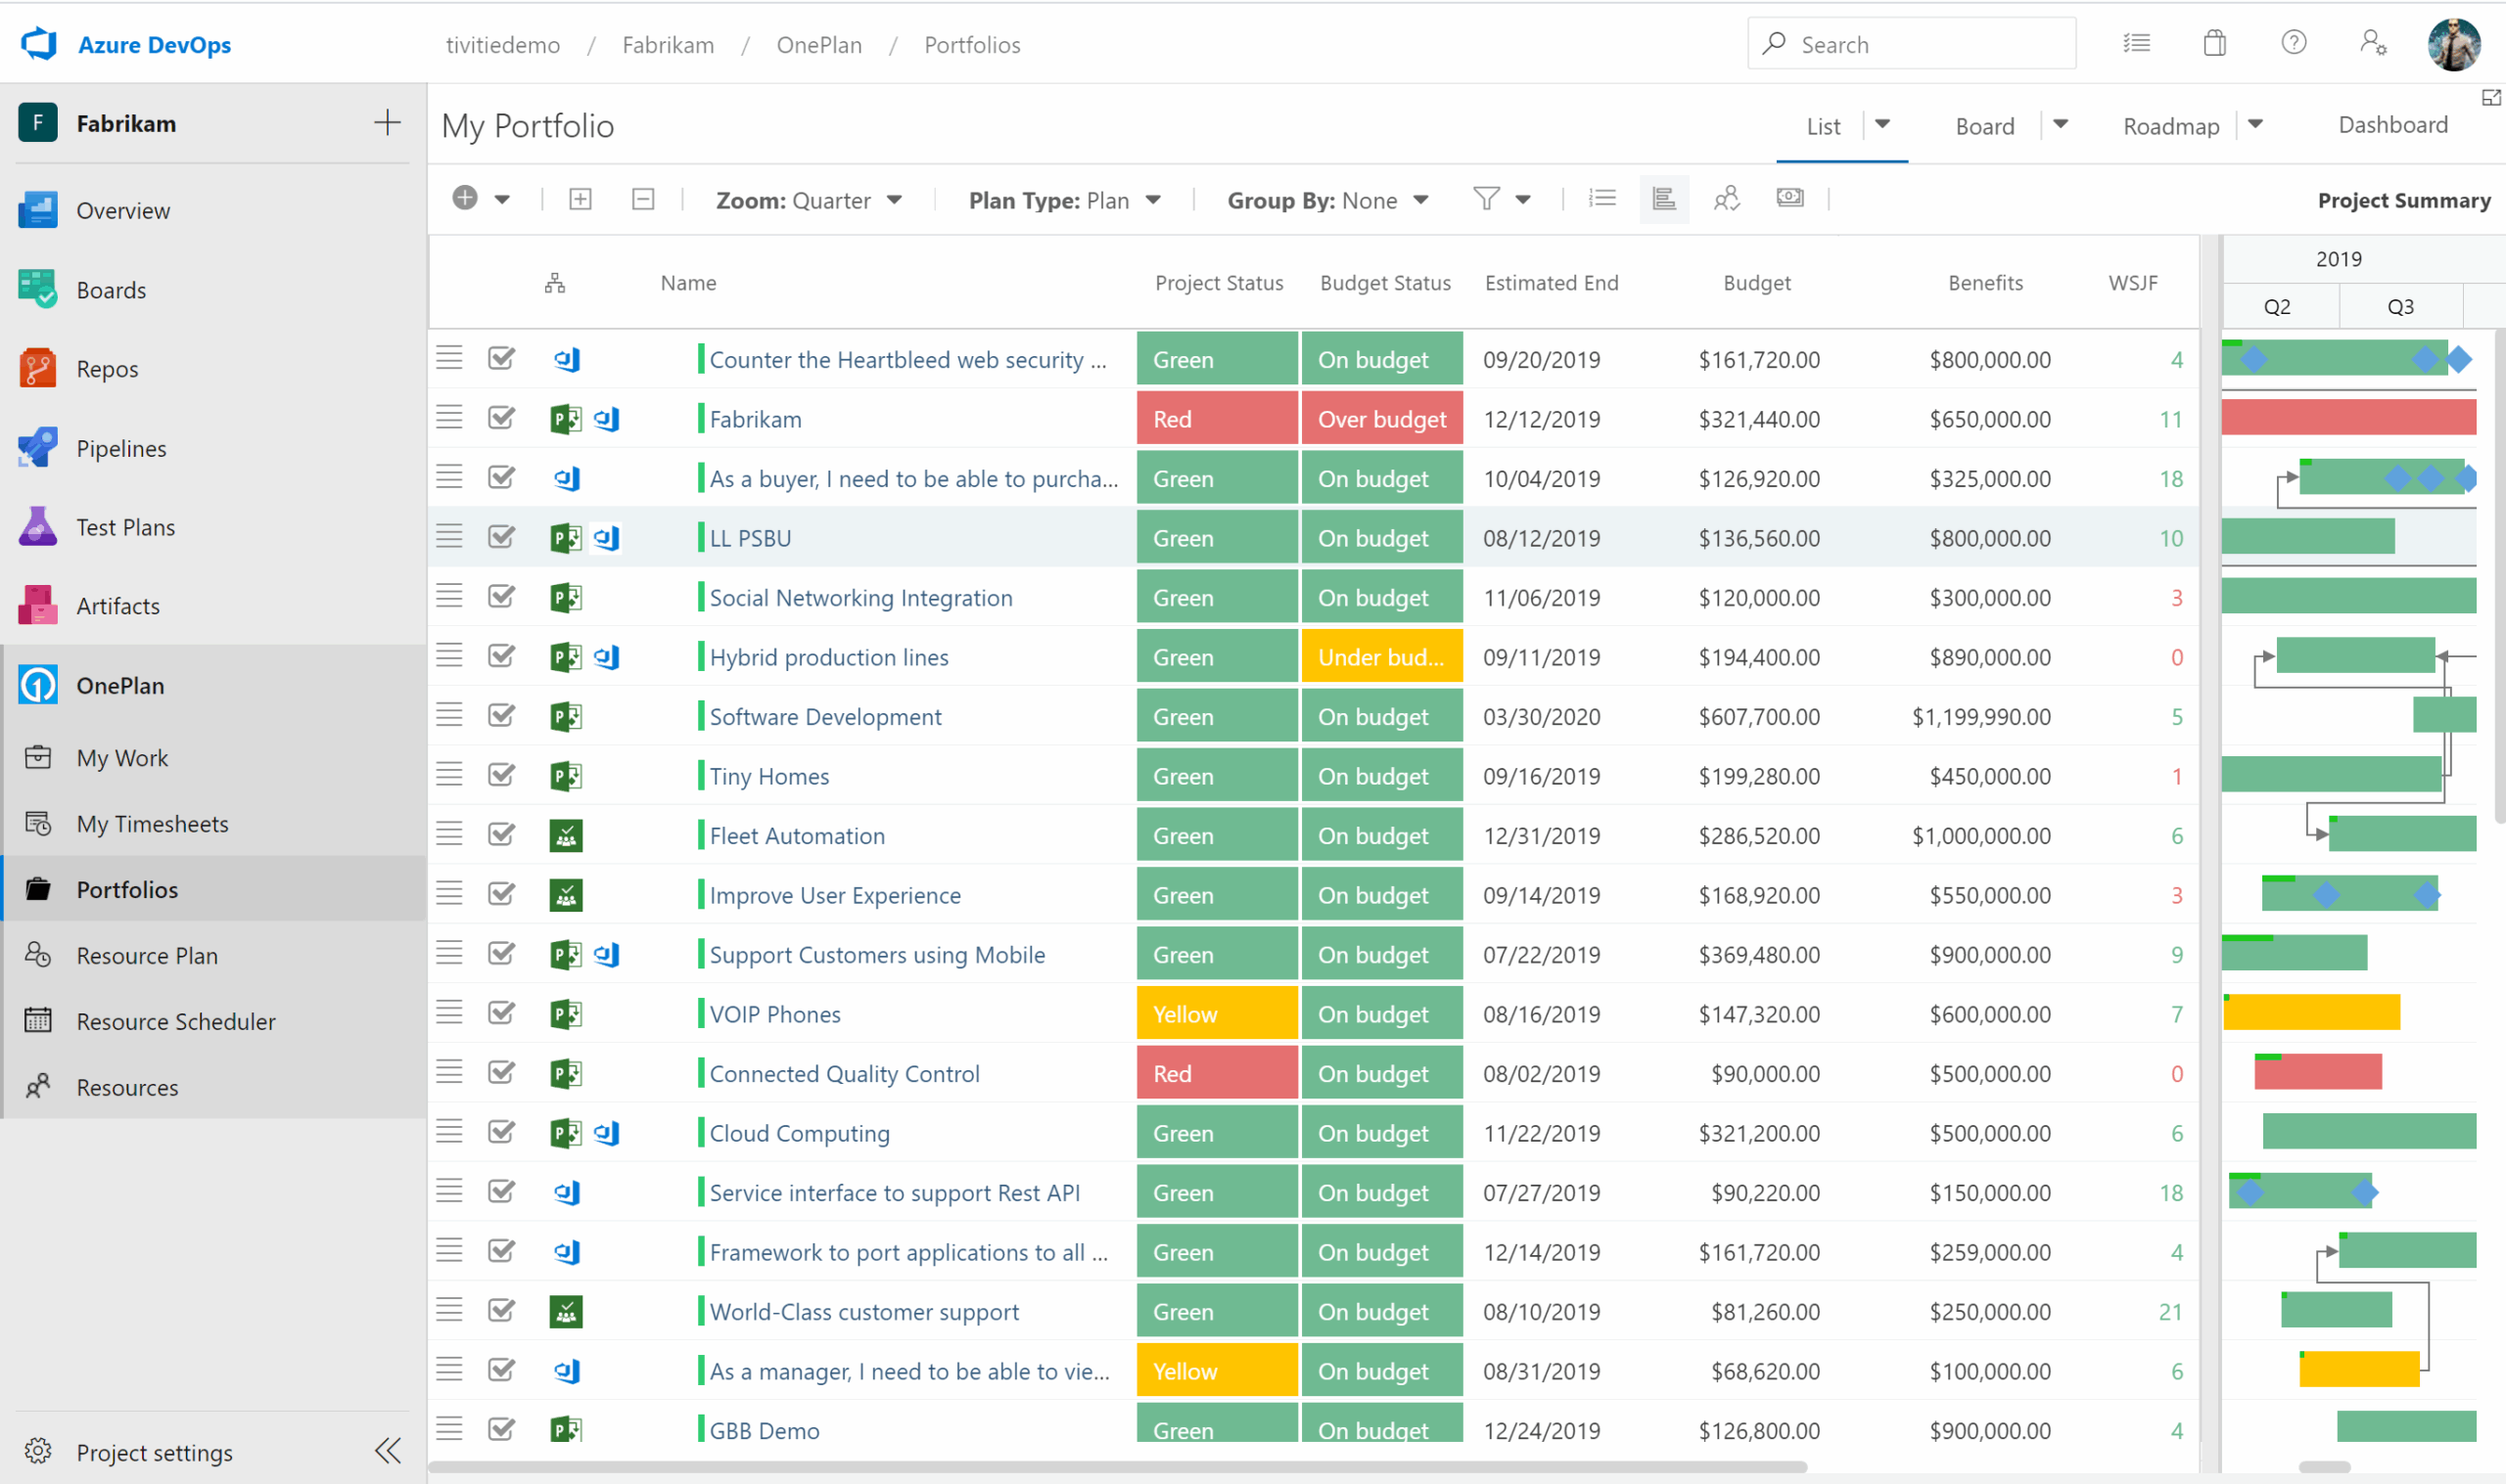The width and height of the screenshot is (2506, 1484).
Task: Expand the Plan Type dropdown
Action: [x=1063, y=200]
